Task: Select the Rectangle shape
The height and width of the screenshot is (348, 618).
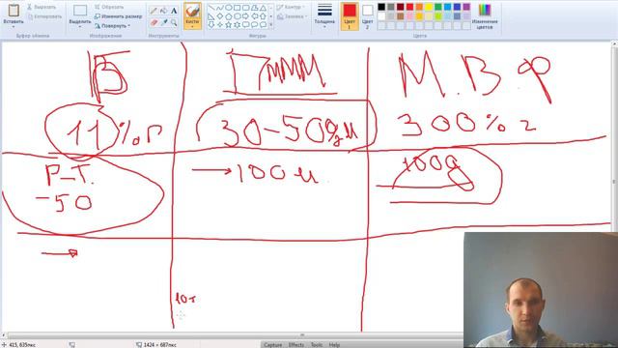Action: pyautogui.click(x=238, y=8)
